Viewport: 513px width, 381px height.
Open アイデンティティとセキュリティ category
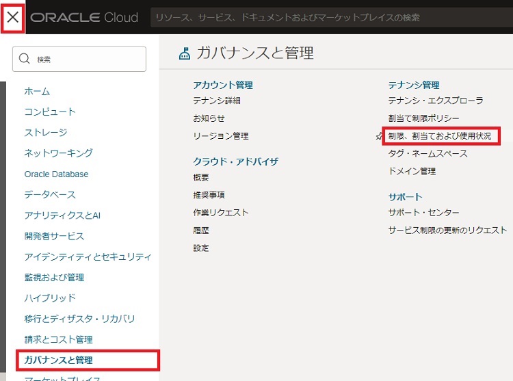[x=88, y=257]
